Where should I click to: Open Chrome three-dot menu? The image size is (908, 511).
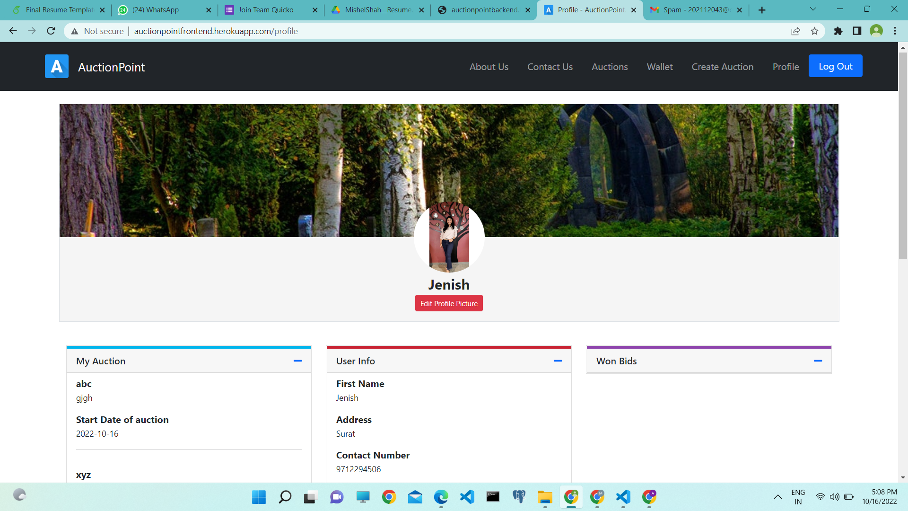click(895, 31)
